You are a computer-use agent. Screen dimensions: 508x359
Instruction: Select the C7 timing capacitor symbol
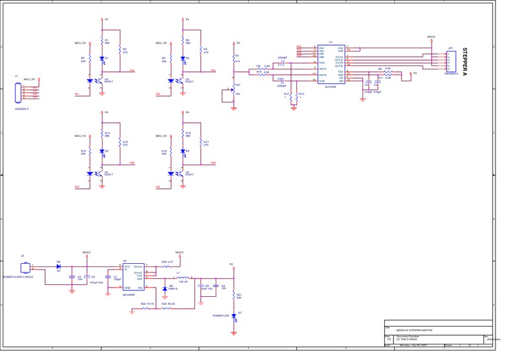point(108,278)
